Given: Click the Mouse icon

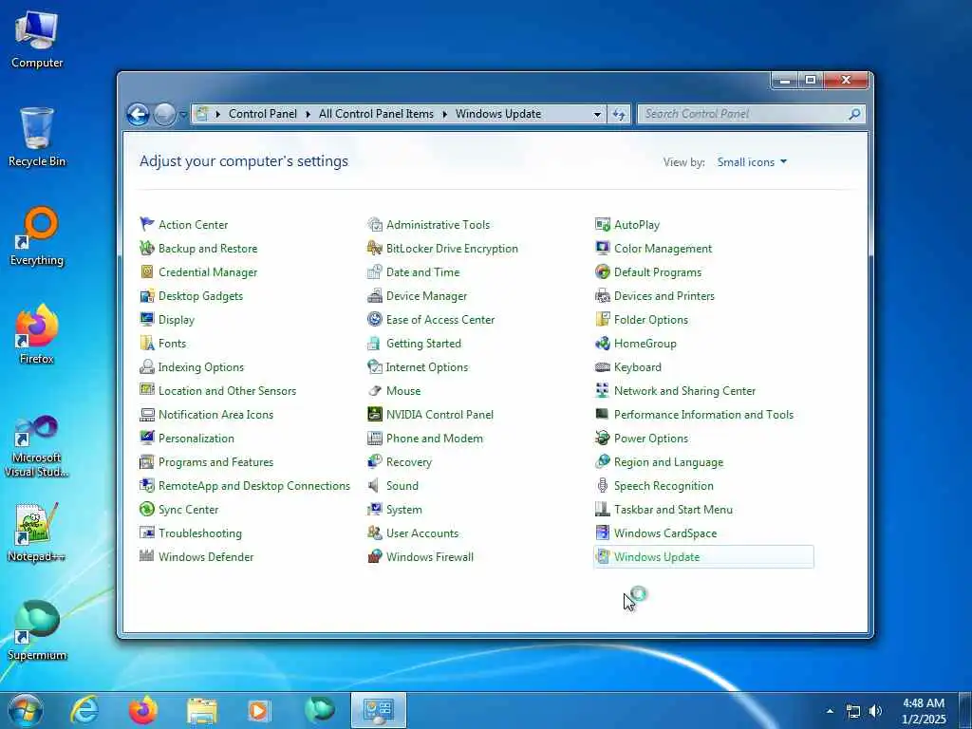Looking at the screenshot, I should pos(374,390).
